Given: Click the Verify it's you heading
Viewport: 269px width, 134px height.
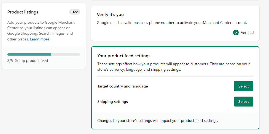Looking at the screenshot, I should (110, 15).
